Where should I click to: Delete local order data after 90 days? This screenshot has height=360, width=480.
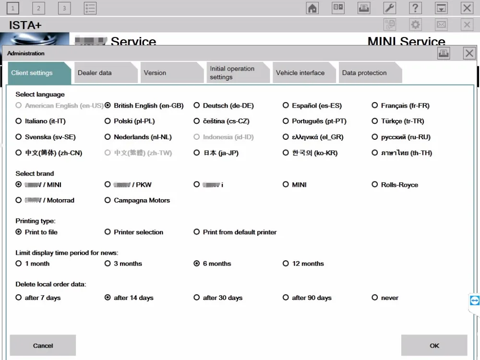307,298
